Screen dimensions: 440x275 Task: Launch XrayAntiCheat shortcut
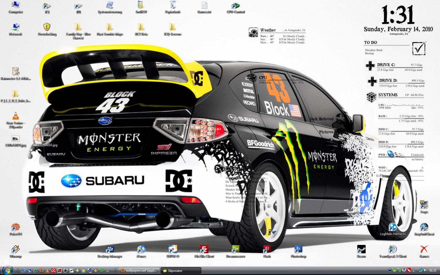pyautogui.click(x=424, y=229)
